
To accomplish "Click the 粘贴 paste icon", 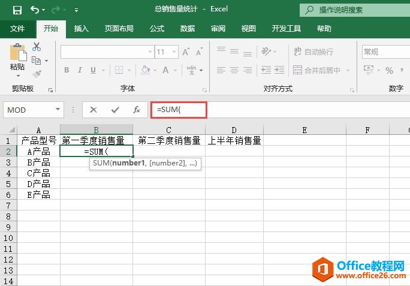I will (x=18, y=52).
